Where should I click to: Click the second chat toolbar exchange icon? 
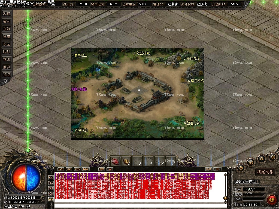69,169
